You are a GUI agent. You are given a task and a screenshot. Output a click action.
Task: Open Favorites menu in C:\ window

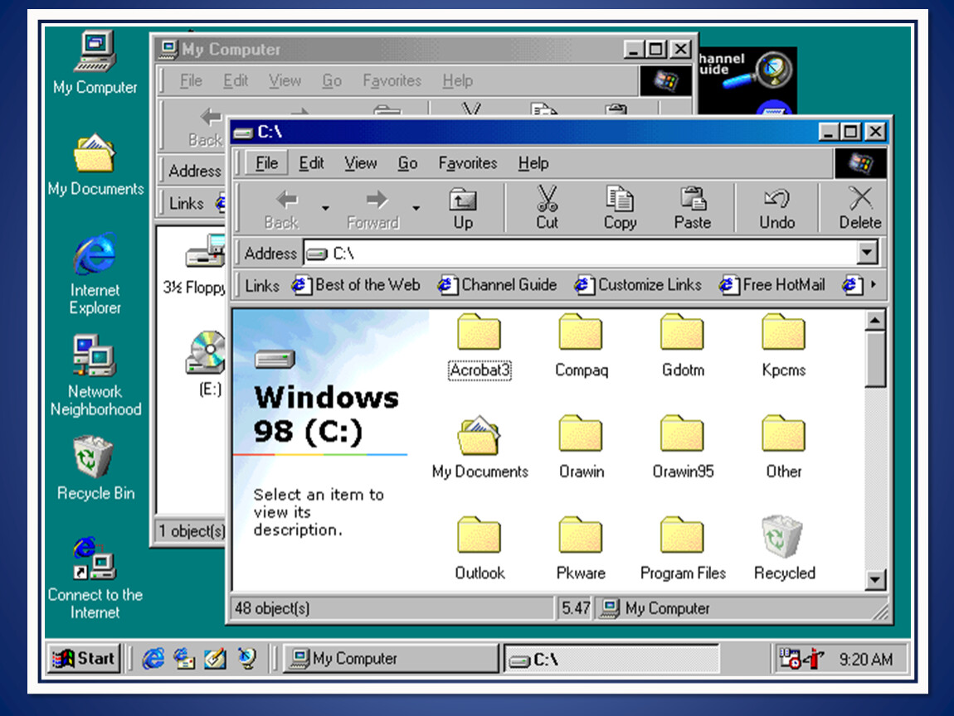(467, 163)
